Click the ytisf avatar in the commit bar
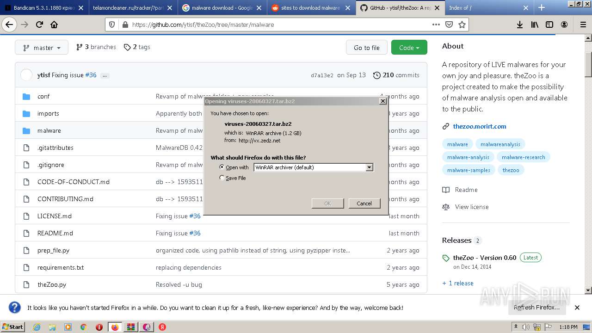Viewport: 592px width, 333px height. 26,75
